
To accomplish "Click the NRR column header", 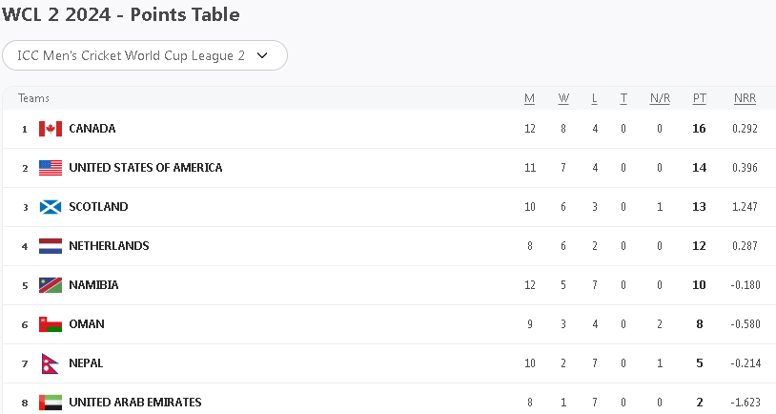I will click(x=745, y=98).
